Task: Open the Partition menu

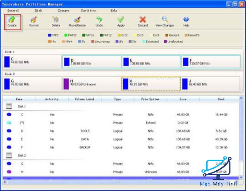Action: point(89,10)
